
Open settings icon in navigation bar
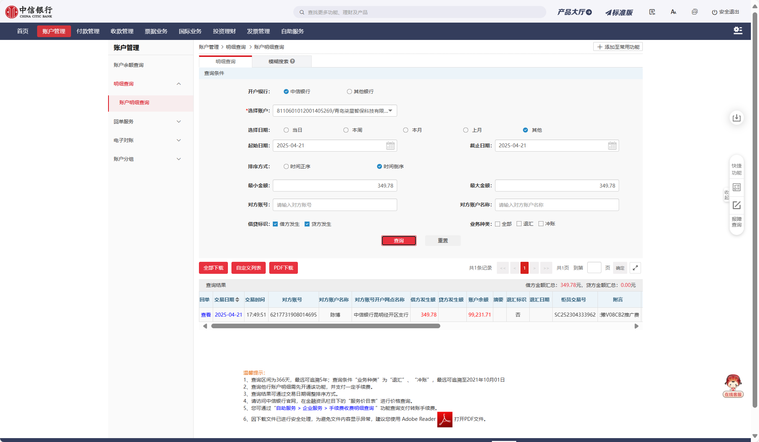coord(738,31)
